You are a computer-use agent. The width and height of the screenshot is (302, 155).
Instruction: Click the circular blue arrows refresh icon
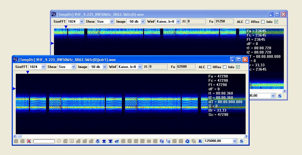[187, 141]
